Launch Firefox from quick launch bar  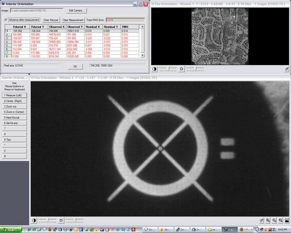coord(50,230)
